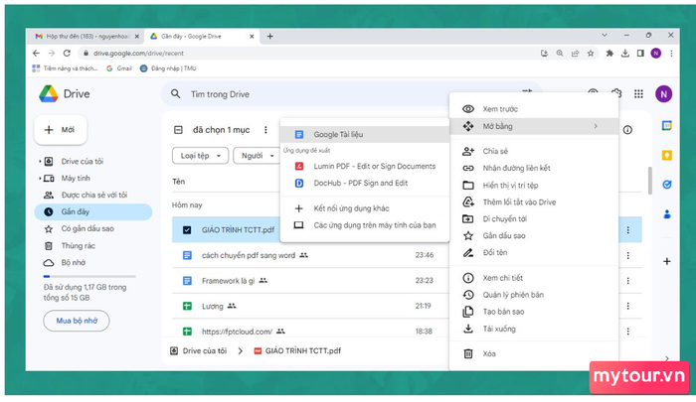
Task: Open Được chia sẻ với tôi
Action: click(93, 195)
